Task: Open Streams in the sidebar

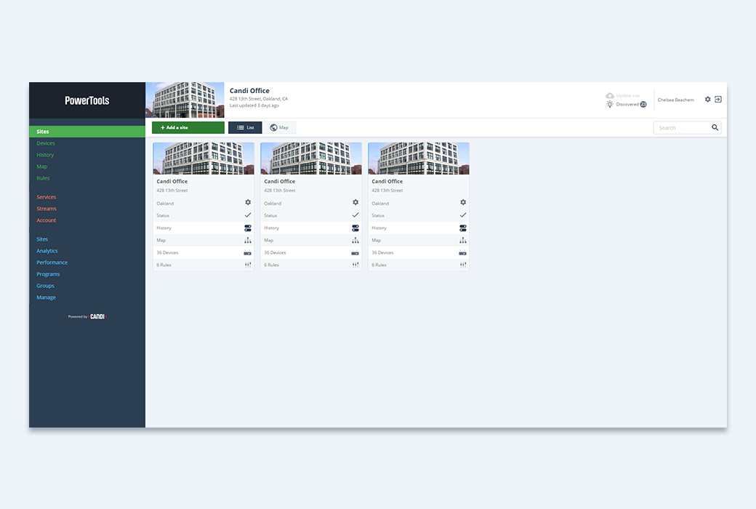Action: click(x=47, y=209)
